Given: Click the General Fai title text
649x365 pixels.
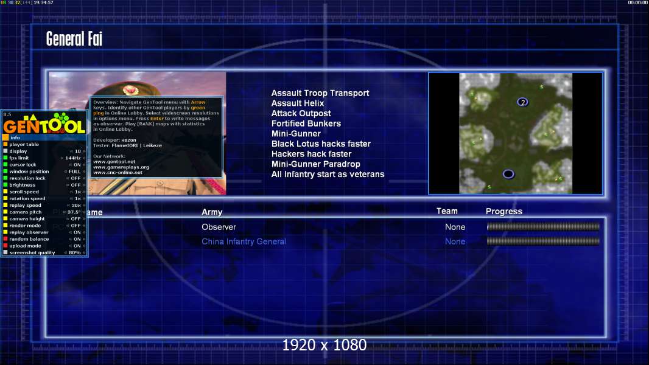Looking at the screenshot, I should 74,39.
